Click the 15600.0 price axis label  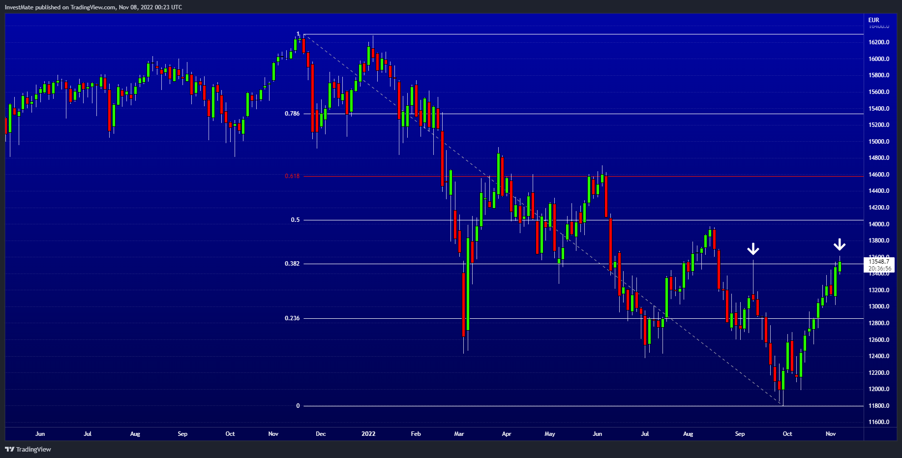879,92
